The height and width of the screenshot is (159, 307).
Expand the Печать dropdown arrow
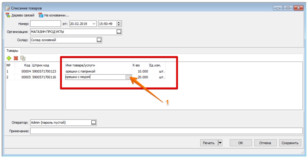220,143
